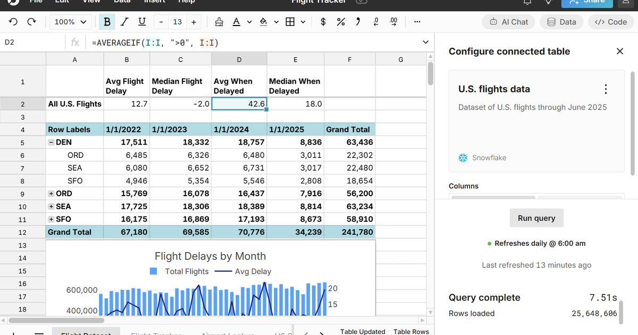Image resolution: width=638 pixels, height=335 pixels.
Task: Apply comma thousands separator format
Action: tap(358, 22)
